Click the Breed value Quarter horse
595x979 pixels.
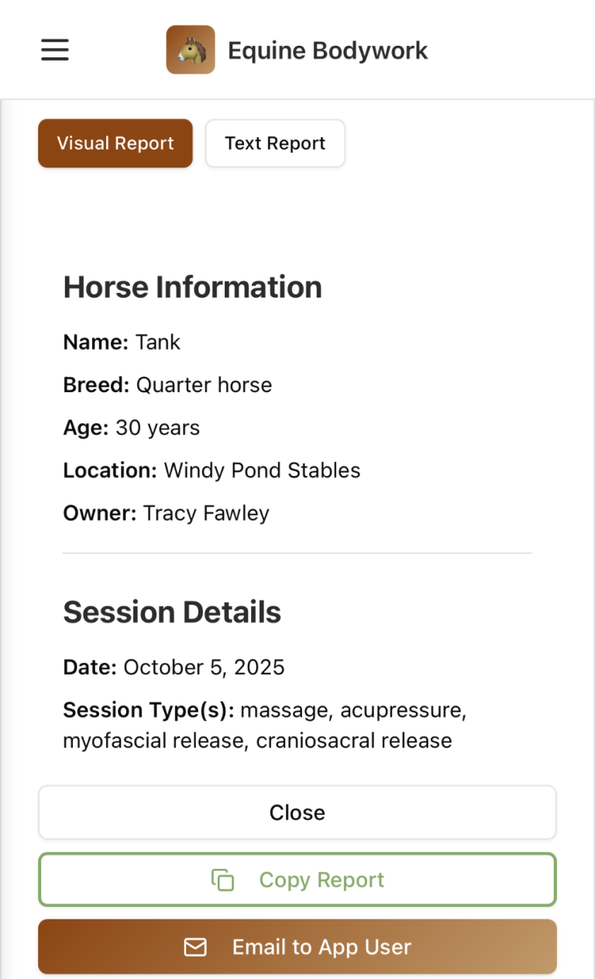click(x=204, y=385)
